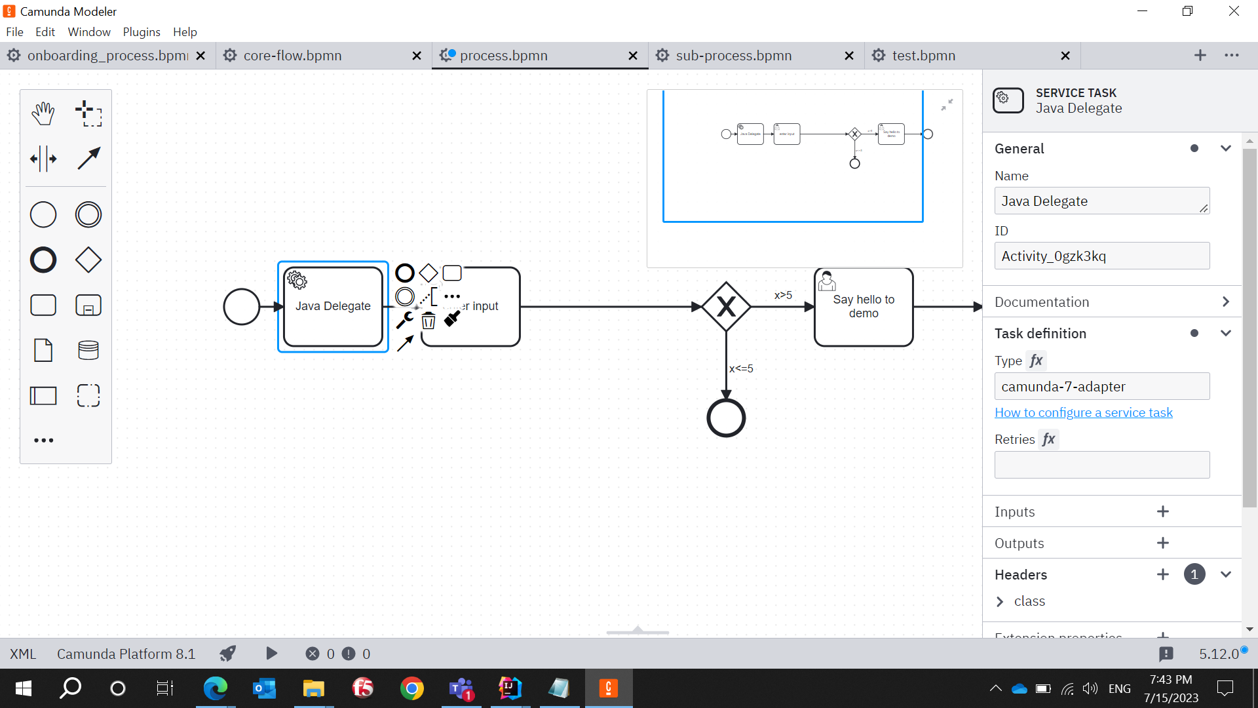This screenshot has height=708, width=1258.
Task: Start instance with play icon
Action: [x=271, y=654]
